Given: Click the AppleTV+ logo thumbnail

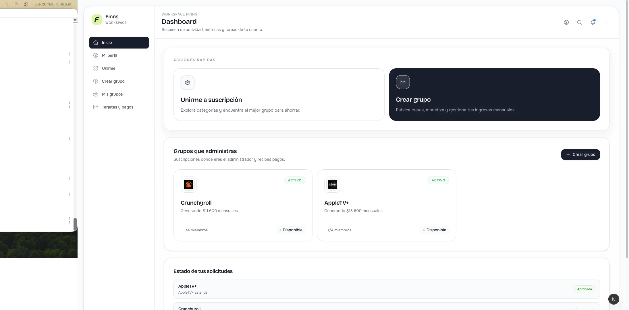Looking at the screenshot, I should (332, 184).
